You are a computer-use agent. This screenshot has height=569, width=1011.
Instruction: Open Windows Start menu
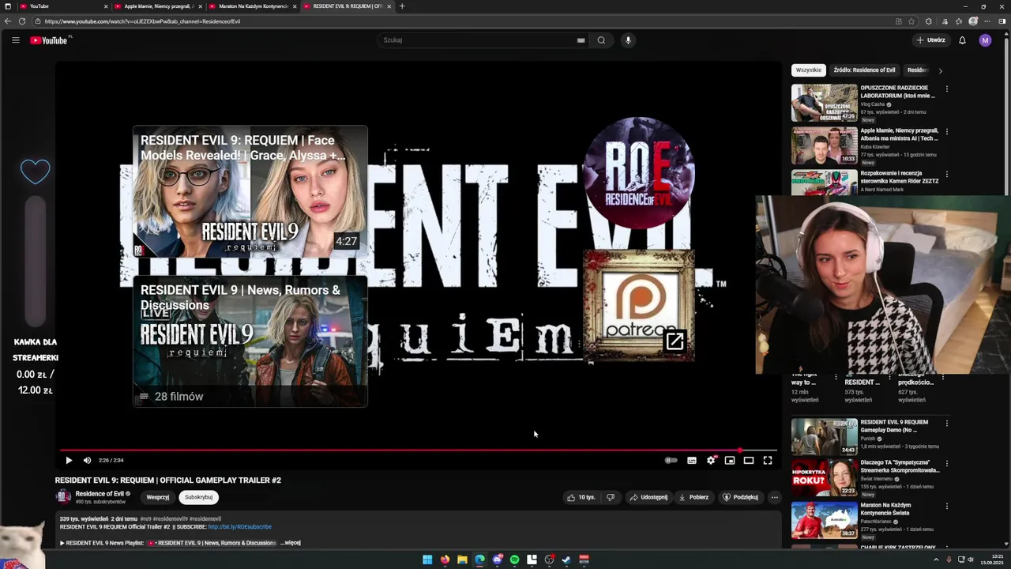point(427,560)
